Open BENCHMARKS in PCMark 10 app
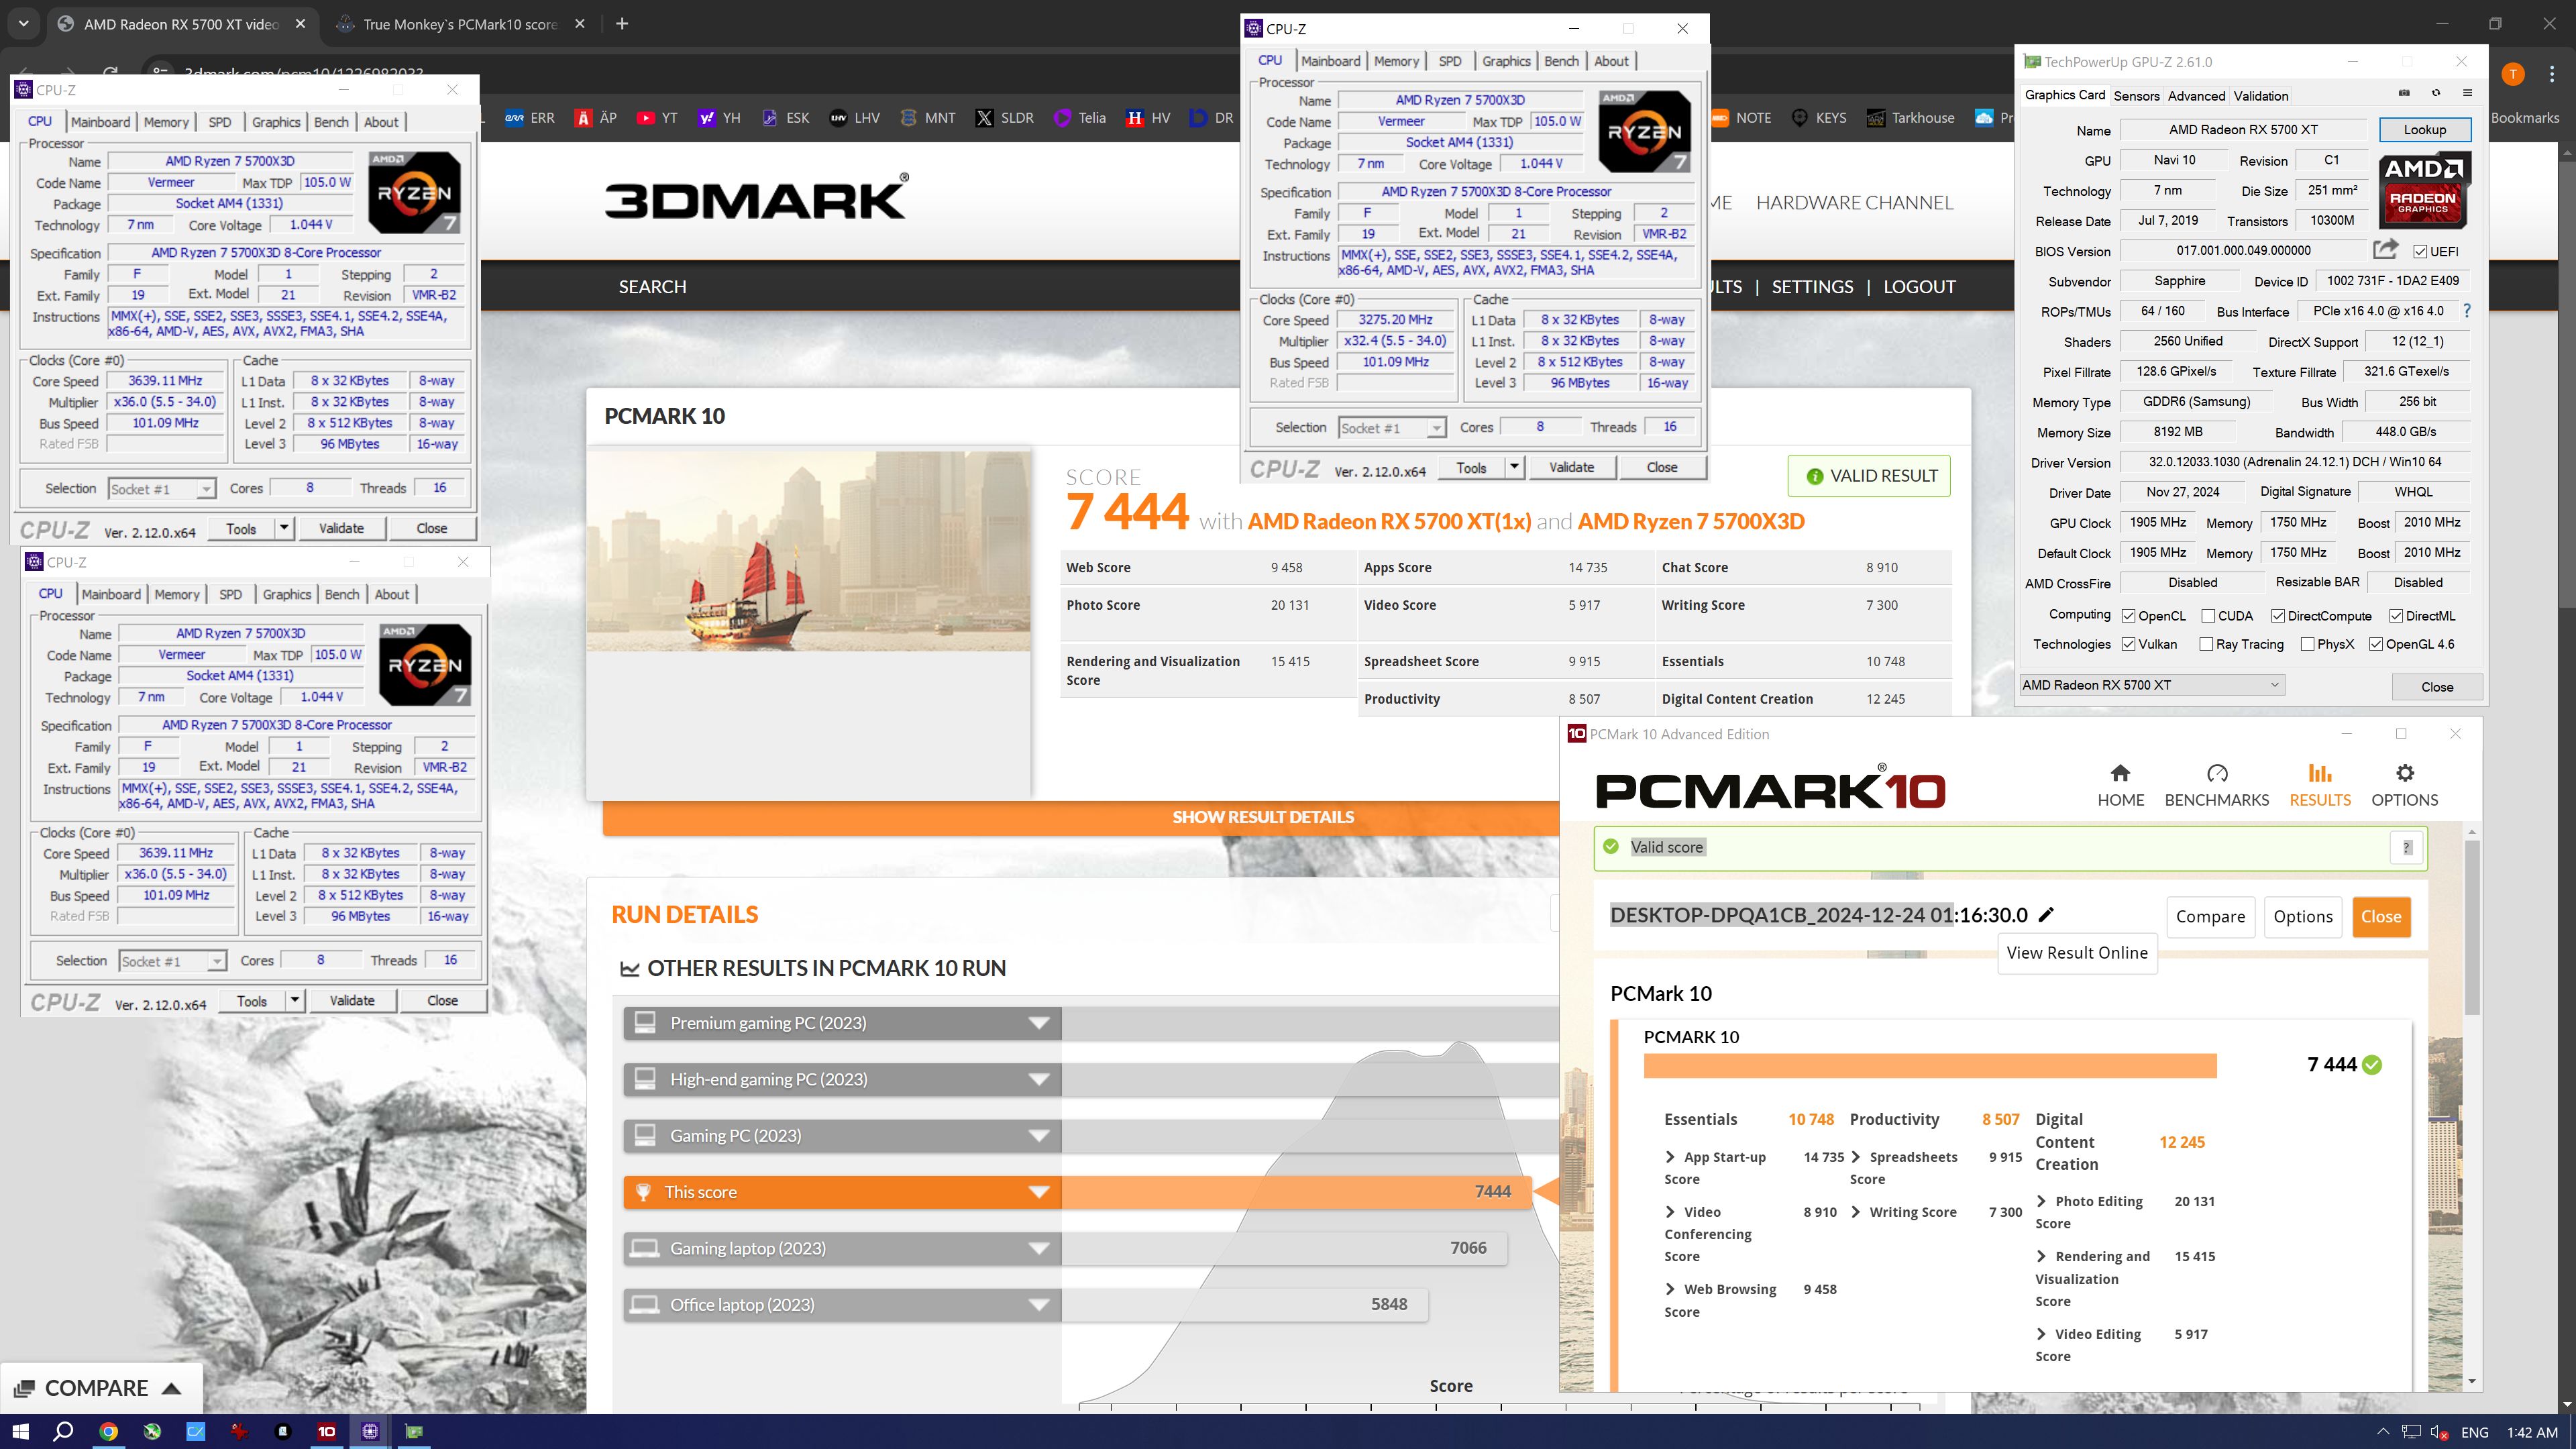This screenshot has width=2576, height=1449. click(2216, 785)
